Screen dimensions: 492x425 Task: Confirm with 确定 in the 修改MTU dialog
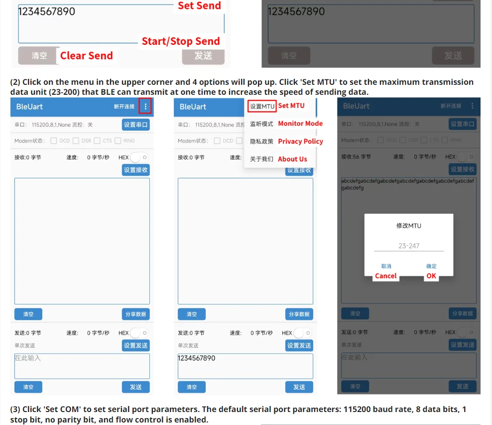(431, 266)
